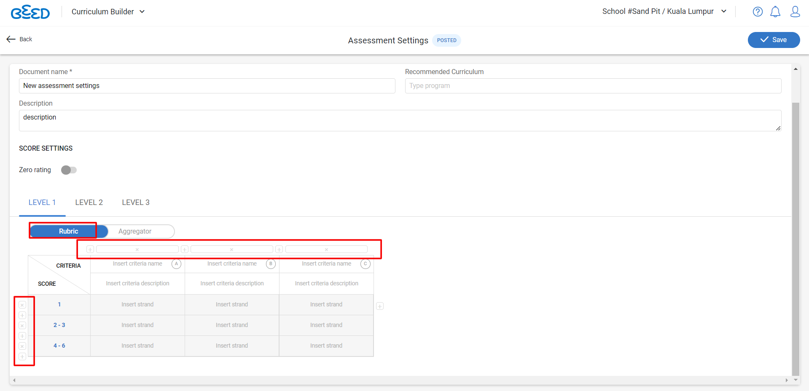Remove criteria column C via x bar
Viewport: 809px width, 391px height.
[326, 249]
